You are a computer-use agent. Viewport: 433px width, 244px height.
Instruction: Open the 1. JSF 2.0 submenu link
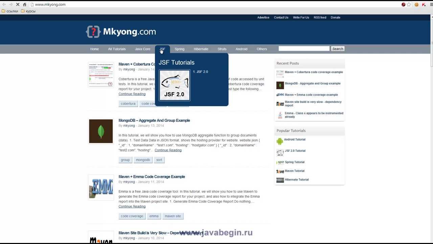point(201,72)
